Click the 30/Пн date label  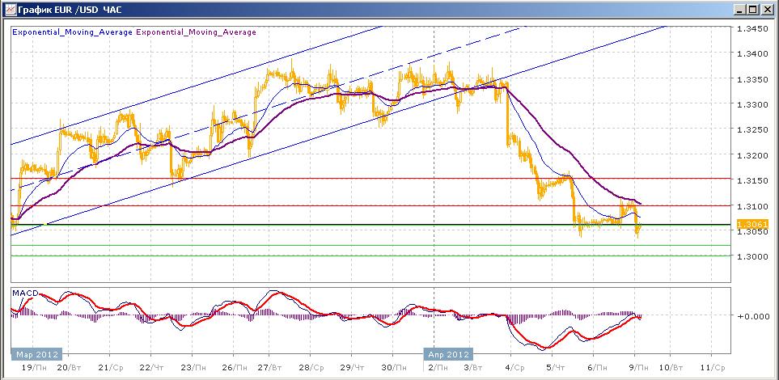[393, 368]
